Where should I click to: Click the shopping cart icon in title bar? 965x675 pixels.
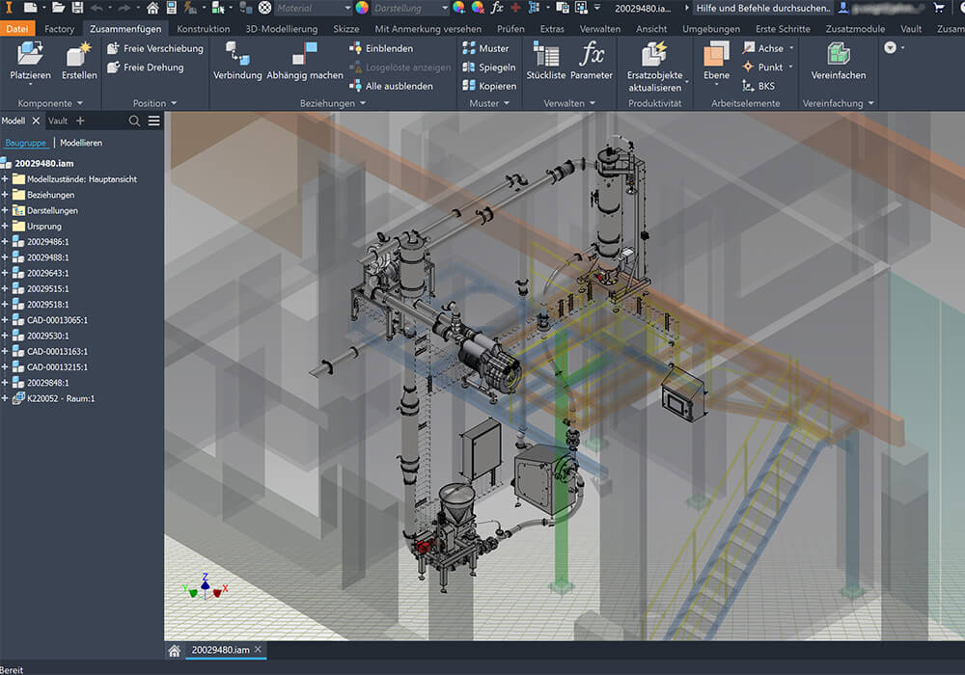click(939, 8)
